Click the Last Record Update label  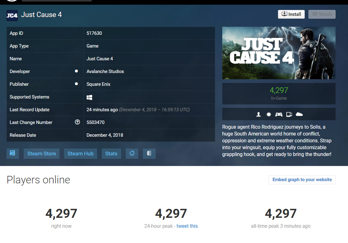click(x=30, y=110)
